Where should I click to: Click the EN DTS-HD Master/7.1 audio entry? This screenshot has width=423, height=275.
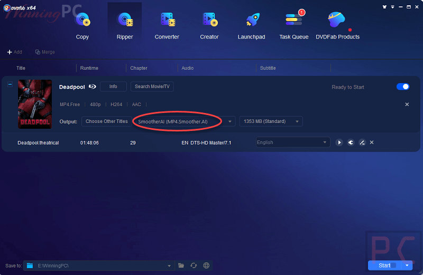[x=206, y=143]
